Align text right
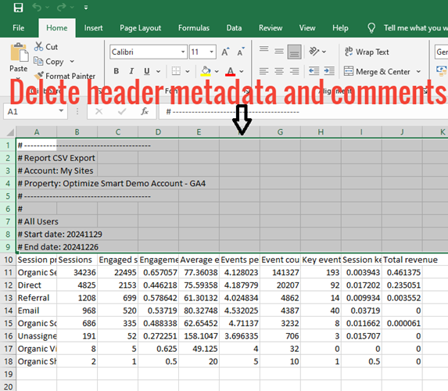This screenshot has width=448, height=391. [294, 71]
